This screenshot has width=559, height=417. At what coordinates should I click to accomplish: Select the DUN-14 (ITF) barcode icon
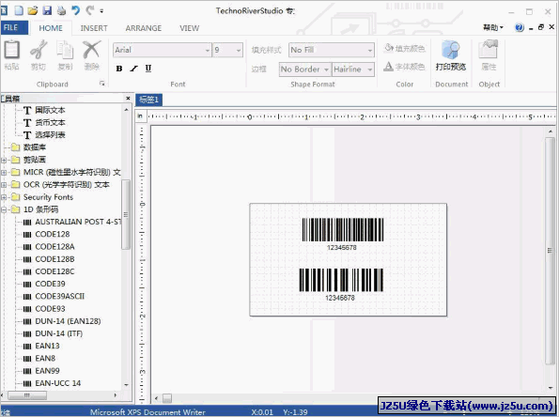pos(27,334)
